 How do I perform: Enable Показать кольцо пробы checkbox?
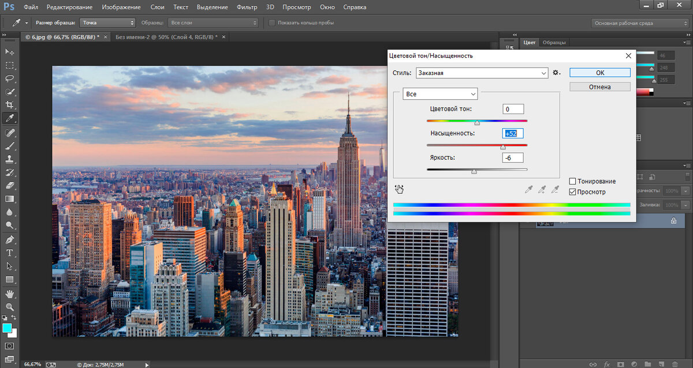pyautogui.click(x=273, y=22)
